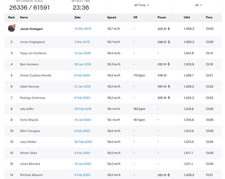
Task: Click the name Rodrigo Contreras
Action: (33, 98)
